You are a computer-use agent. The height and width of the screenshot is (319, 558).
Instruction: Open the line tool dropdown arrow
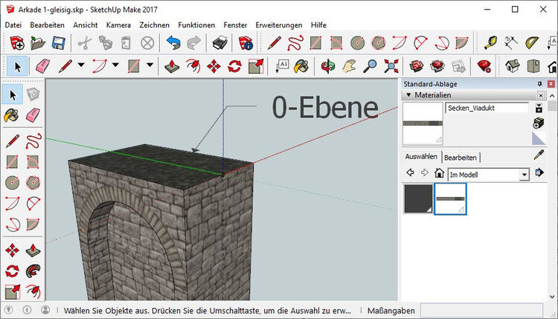point(81,65)
